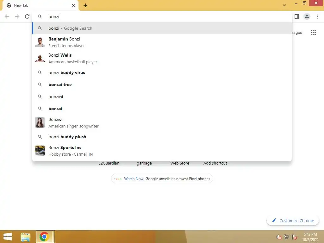Select Bonzi Sports Inc suggestion

162,151
